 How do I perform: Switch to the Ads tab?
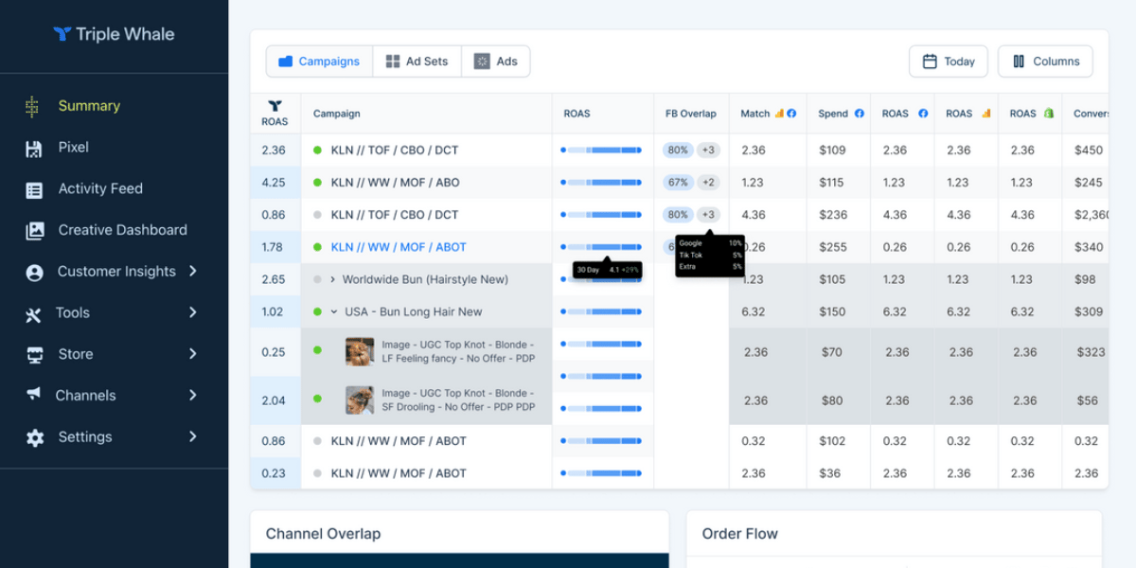point(496,61)
